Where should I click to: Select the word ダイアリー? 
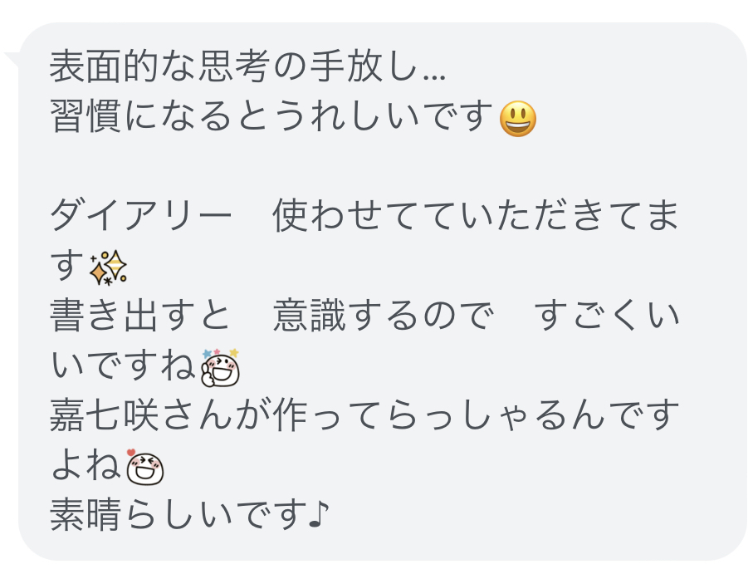pos(140,216)
